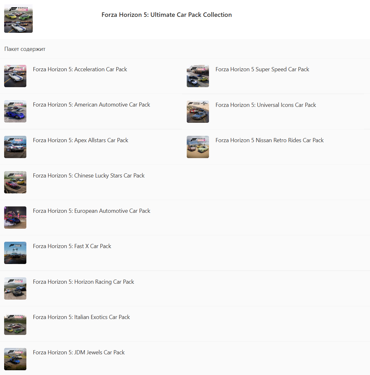Open the Fast X Car Pack thumbnail
Viewport: 370px width, 375px height.
tap(15, 253)
